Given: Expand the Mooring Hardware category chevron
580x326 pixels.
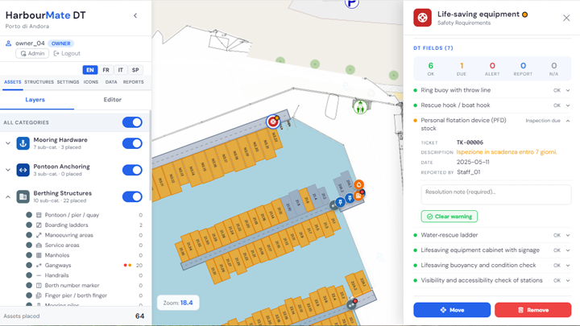Looking at the screenshot, I should coord(8,143).
